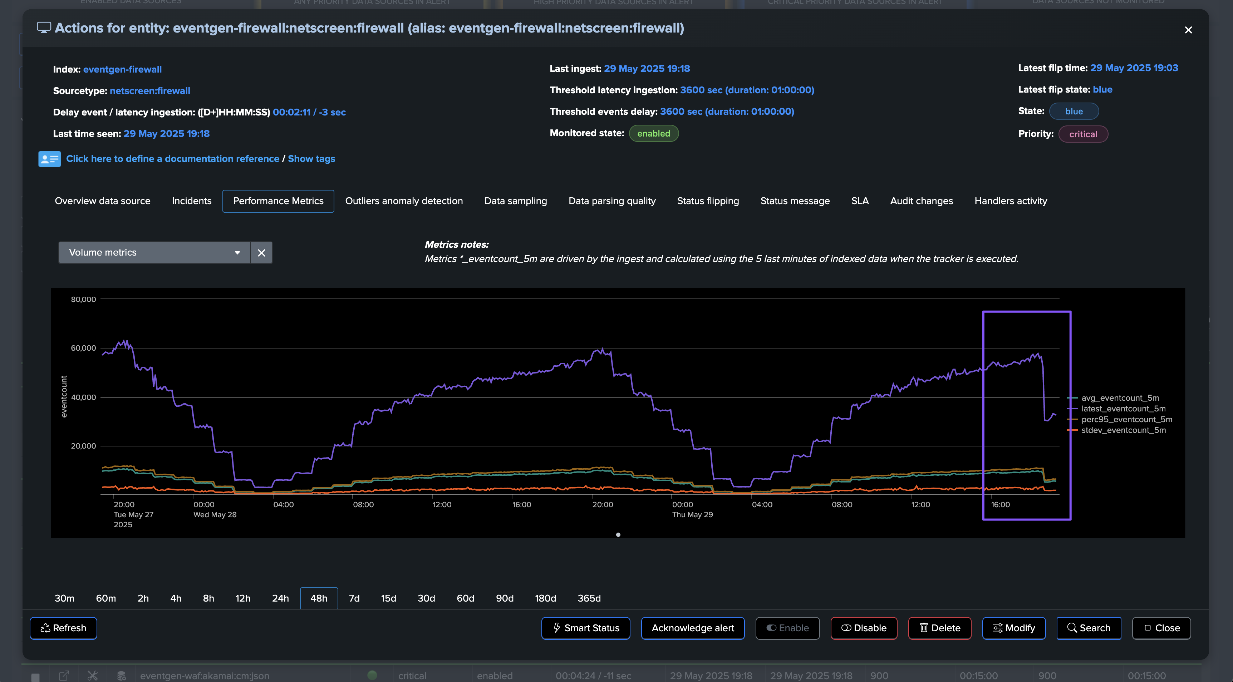
Task: Open eventgen-firewall index link
Action: (122, 69)
